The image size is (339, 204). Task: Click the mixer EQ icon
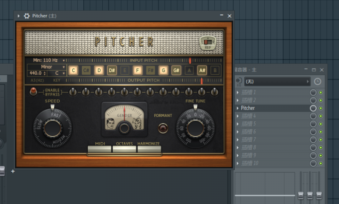click(239, 82)
